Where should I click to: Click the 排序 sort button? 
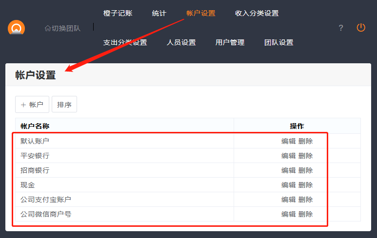[64, 105]
